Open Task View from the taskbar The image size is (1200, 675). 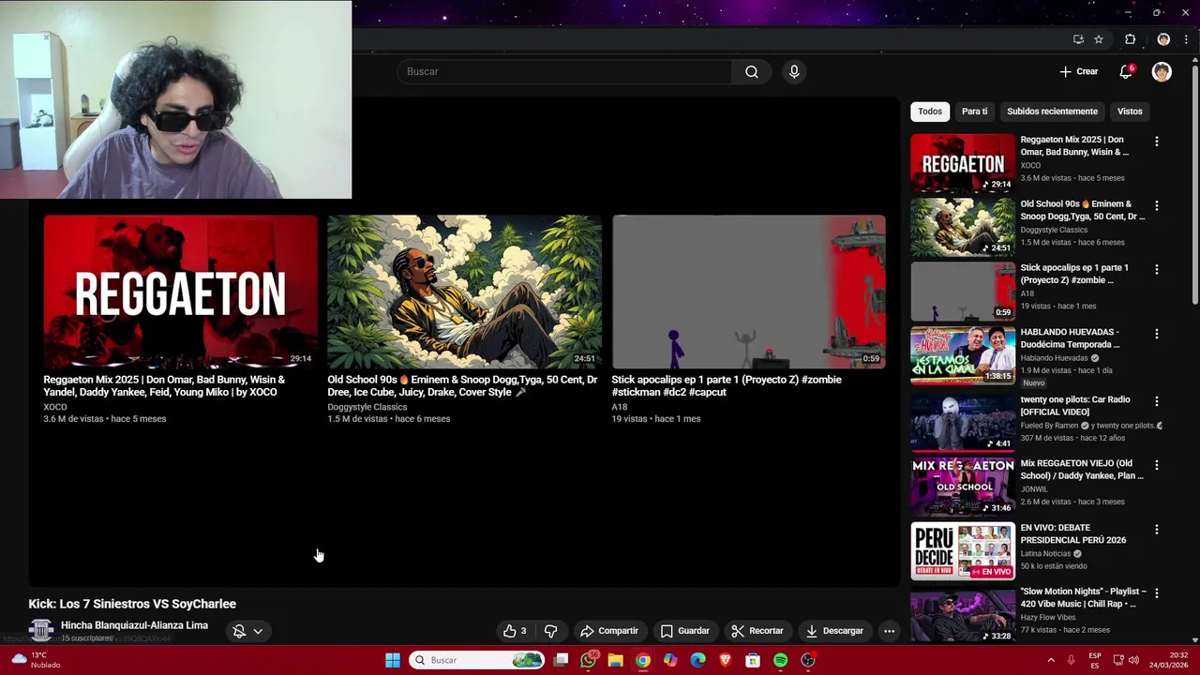click(561, 660)
